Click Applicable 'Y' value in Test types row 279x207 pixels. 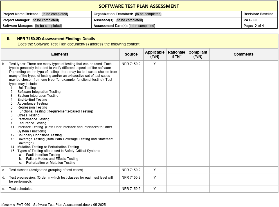(155, 64)
